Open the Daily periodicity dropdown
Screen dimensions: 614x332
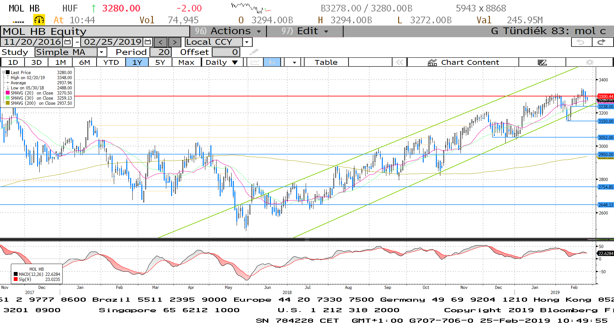coord(222,62)
